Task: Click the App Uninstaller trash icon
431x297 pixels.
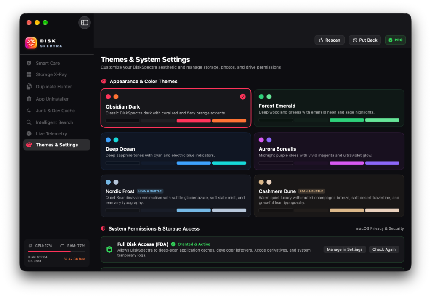Action: (x=29, y=98)
